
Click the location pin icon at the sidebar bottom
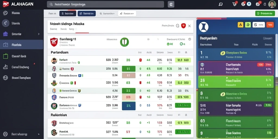coord(5,134)
